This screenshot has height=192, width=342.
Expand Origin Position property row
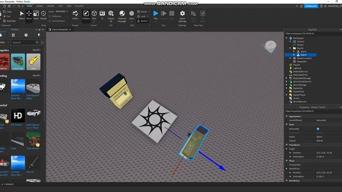pyautogui.click(x=290, y=153)
